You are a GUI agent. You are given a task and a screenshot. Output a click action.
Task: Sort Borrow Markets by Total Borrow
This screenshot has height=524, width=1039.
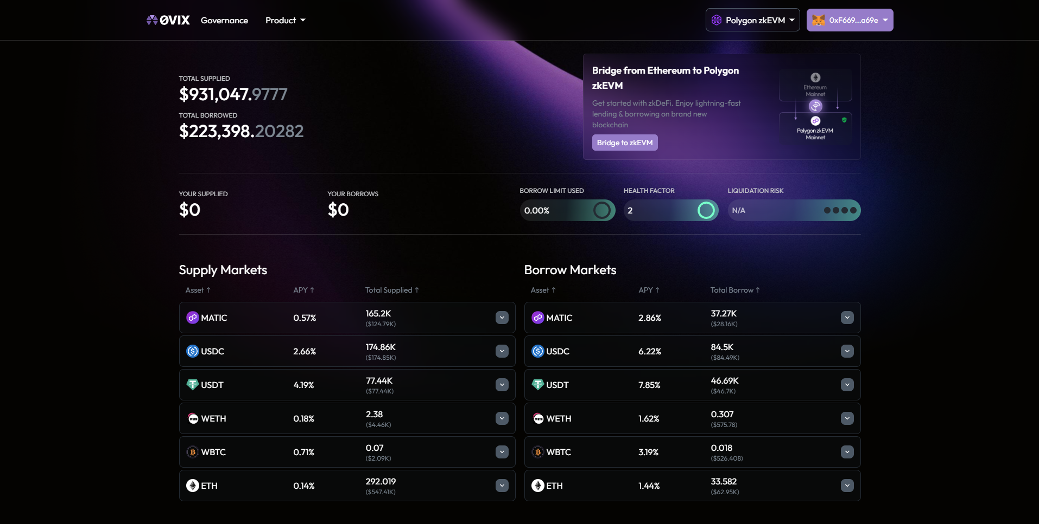click(x=735, y=290)
